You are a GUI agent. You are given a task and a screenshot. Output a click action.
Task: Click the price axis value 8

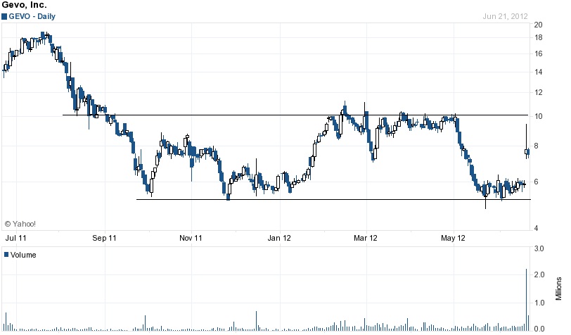(536, 146)
